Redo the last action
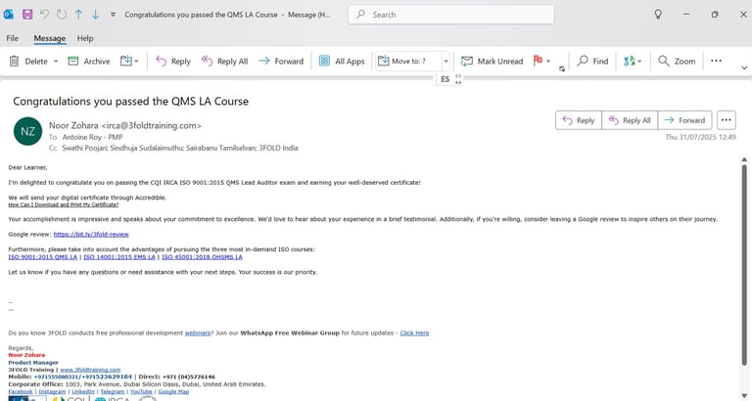The image size is (752, 401). [62, 15]
